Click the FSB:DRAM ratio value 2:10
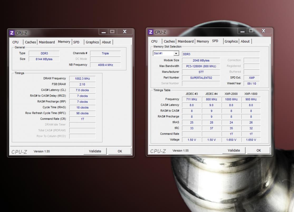The image size is (294, 212). click(82, 84)
